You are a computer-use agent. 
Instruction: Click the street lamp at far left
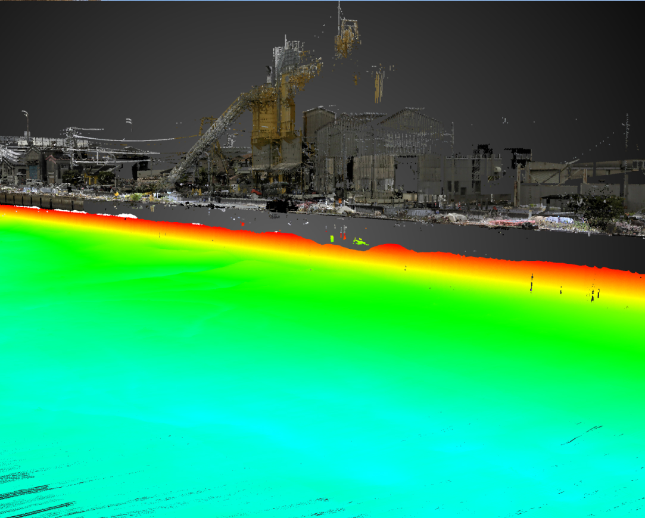tap(26, 122)
